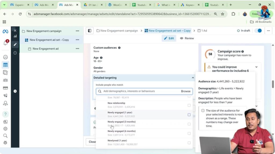Check the New relationship interest checkbox
This screenshot has width=275, height=154.
point(189,105)
